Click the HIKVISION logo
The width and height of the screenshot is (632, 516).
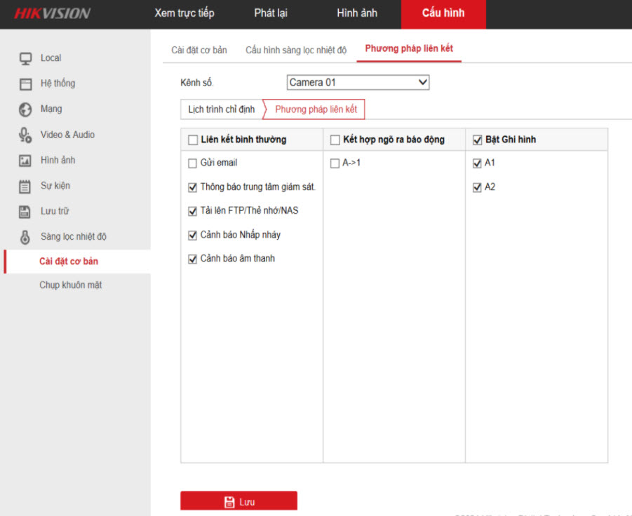pyautogui.click(x=53, y=14)
